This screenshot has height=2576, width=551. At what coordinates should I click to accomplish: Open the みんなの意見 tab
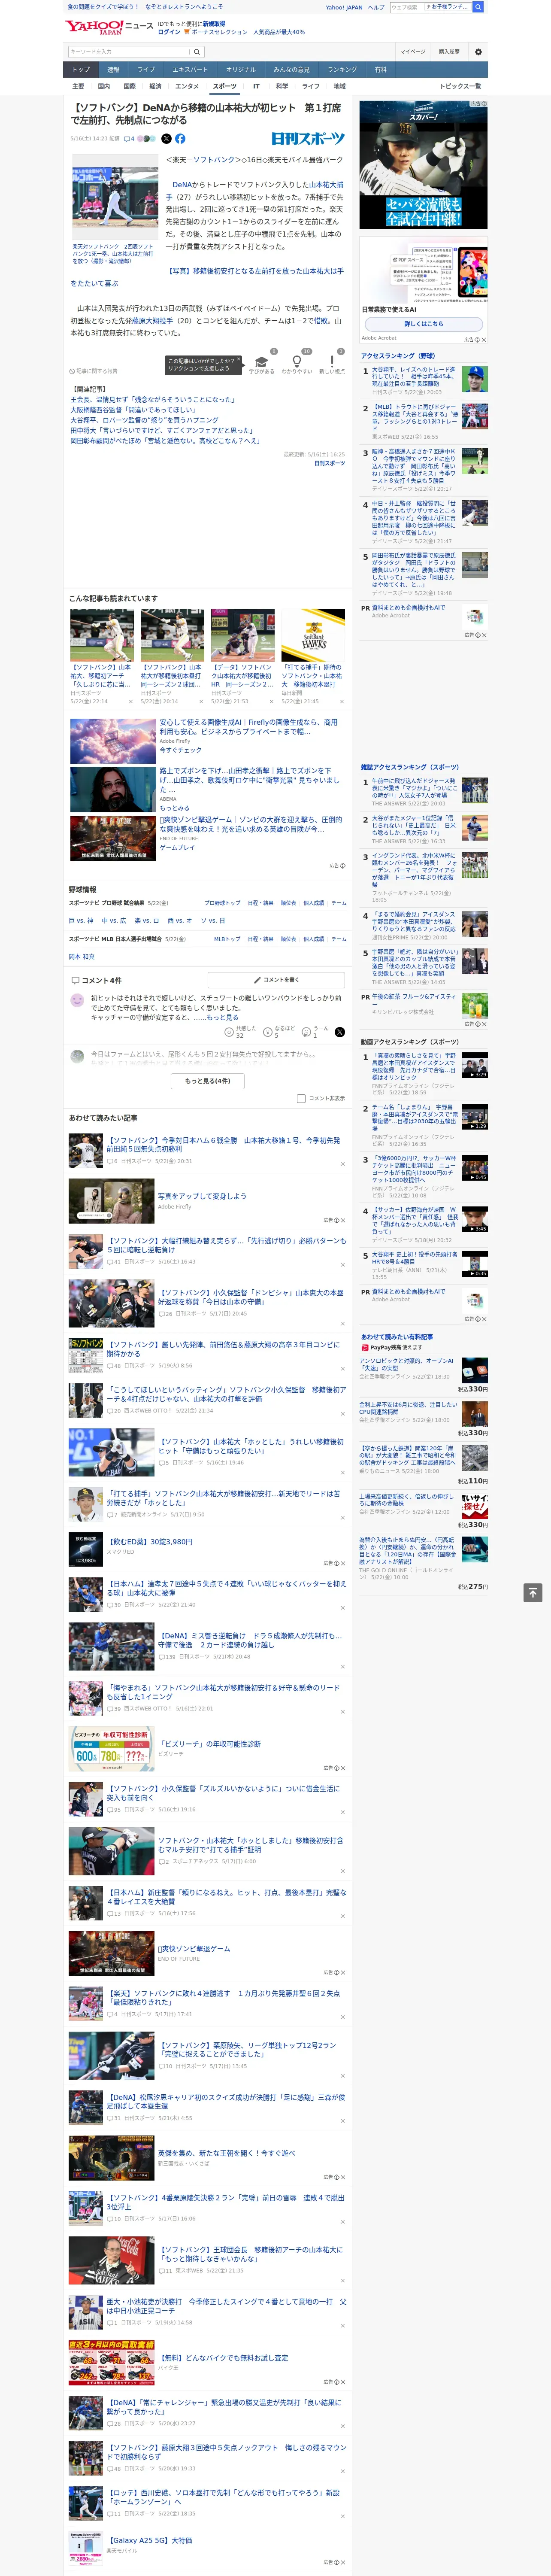[291, 70]
